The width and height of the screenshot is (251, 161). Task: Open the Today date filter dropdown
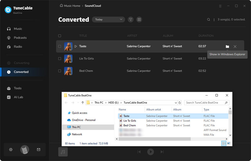click(x=108, y=19)
